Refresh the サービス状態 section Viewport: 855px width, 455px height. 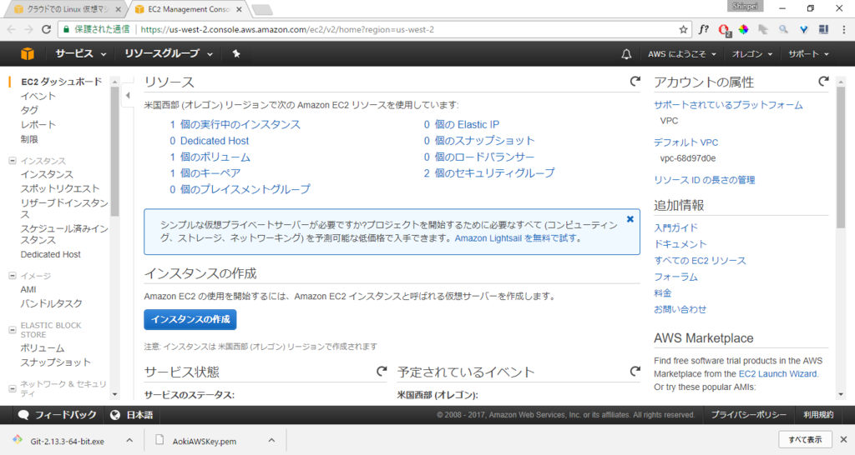point(382,371)
